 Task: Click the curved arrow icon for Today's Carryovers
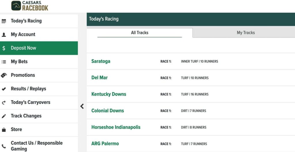(4, 103)
